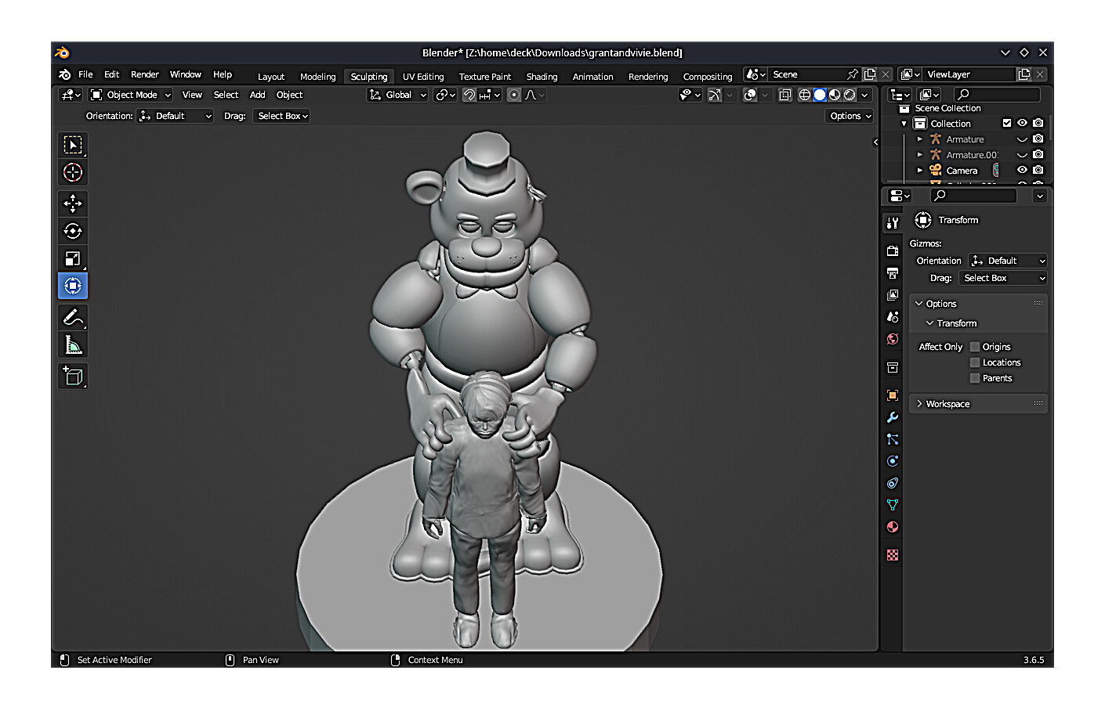Viewport: 1105px width, 728px height.
Task: Open the View Layer properties tab
Action: coord(893,295)
